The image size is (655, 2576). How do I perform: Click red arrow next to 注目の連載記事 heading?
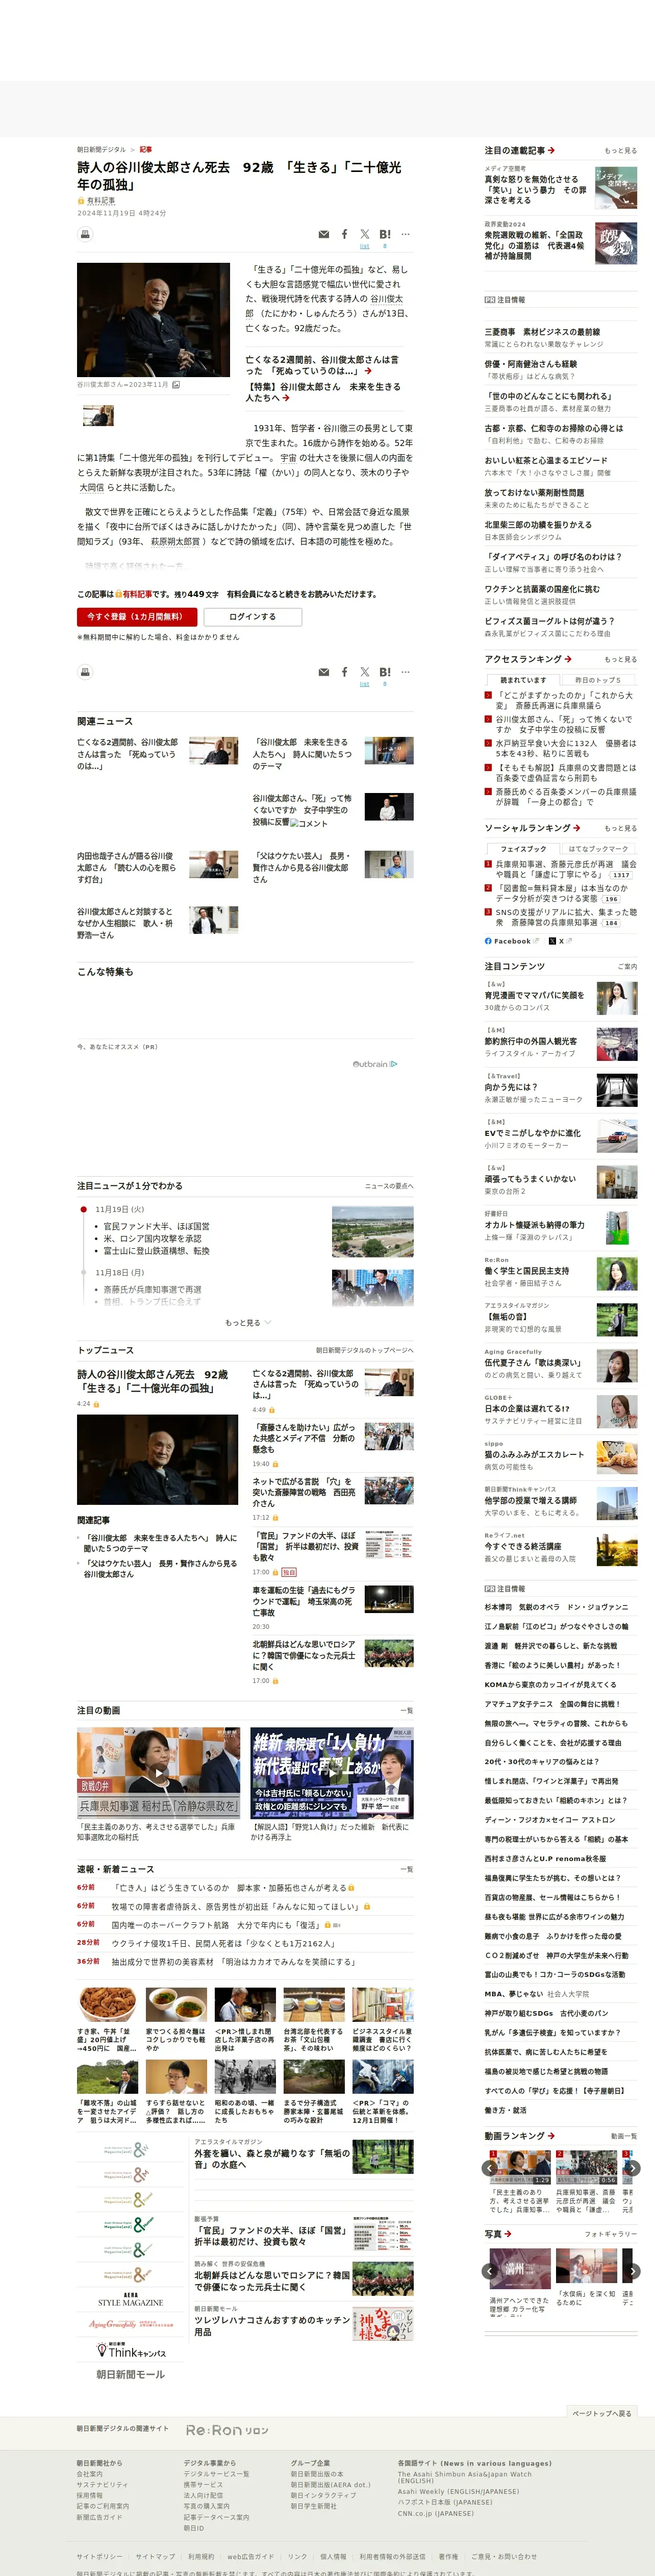click(x=551, y=150)
